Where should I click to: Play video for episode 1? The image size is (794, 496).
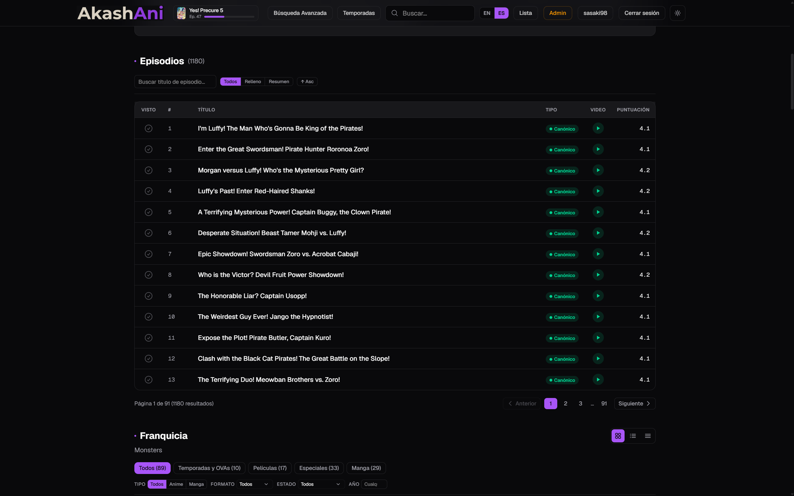pyautogui.click(x=598, y=128)
